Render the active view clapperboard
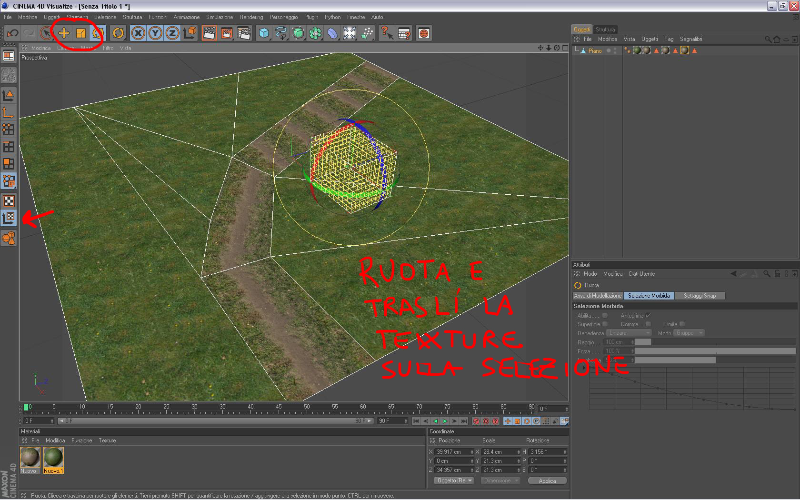This screenshot has width=800, height=500. click(209, 33)
